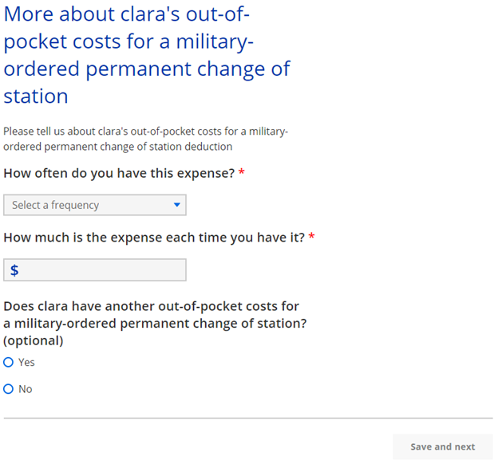498x464 pixels.
Task: Select the Yes radio button
Action: pos(9,362)
